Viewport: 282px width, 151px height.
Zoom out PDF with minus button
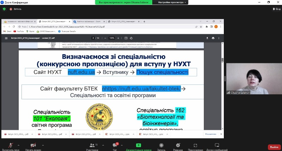point(105,38)
